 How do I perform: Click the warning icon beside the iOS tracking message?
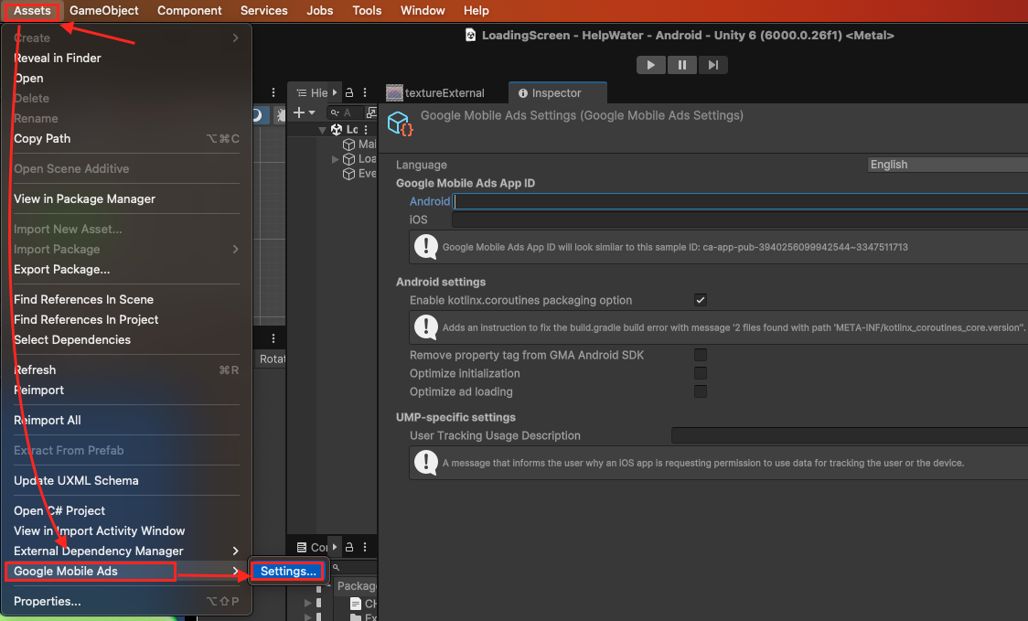click(426, 462)
